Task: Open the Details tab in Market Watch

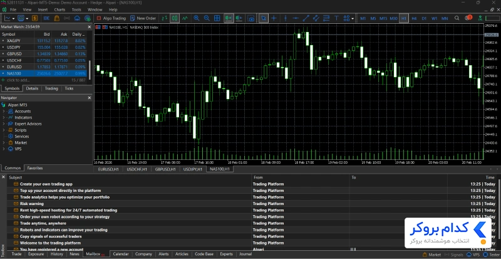Action: (x=33, y=88)
